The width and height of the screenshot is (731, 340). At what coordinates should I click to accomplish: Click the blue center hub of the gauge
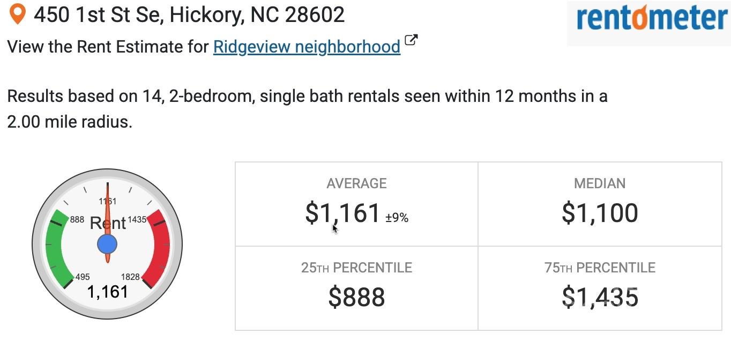(107, 245)
